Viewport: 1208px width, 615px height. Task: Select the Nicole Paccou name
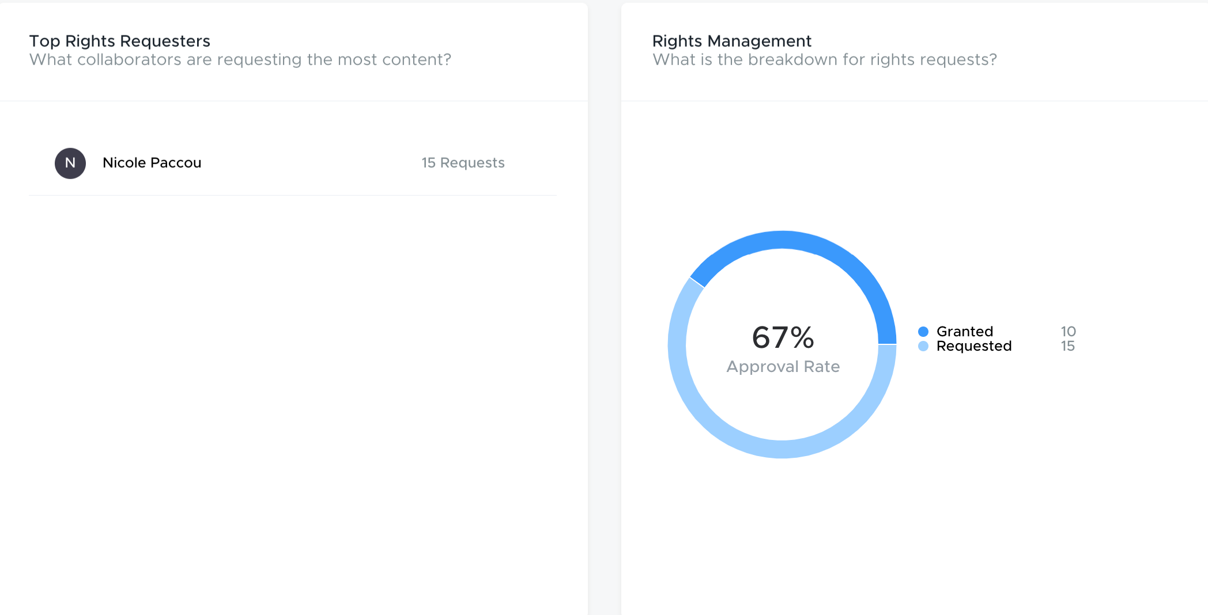click(x=152, y=163)
